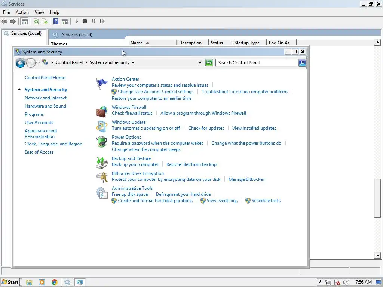Viewport: 383px width, 287px height.
Task: Open Google Chrome from the taskbar
Action: tap(55, 283)
